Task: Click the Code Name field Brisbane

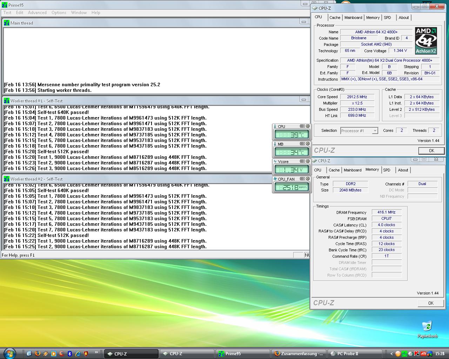Action: (358, 38)
